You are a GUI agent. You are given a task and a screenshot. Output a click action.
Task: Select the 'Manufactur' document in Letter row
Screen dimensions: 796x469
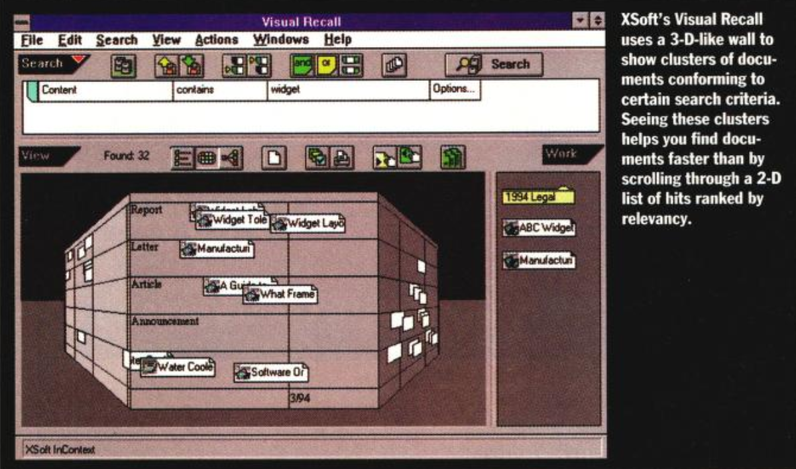point(217,249)
